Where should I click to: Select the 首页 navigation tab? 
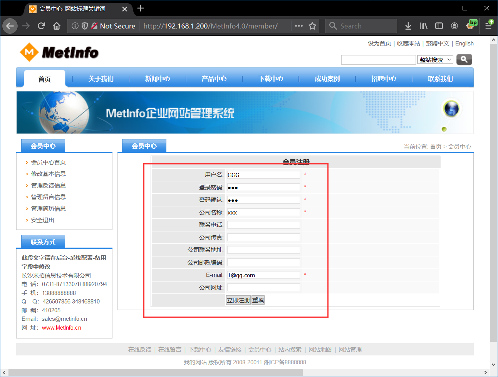[44, 79]
